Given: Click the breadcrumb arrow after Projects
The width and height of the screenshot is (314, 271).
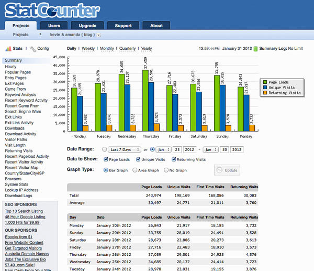Looking at the screenshot, I should coord(40,35).
